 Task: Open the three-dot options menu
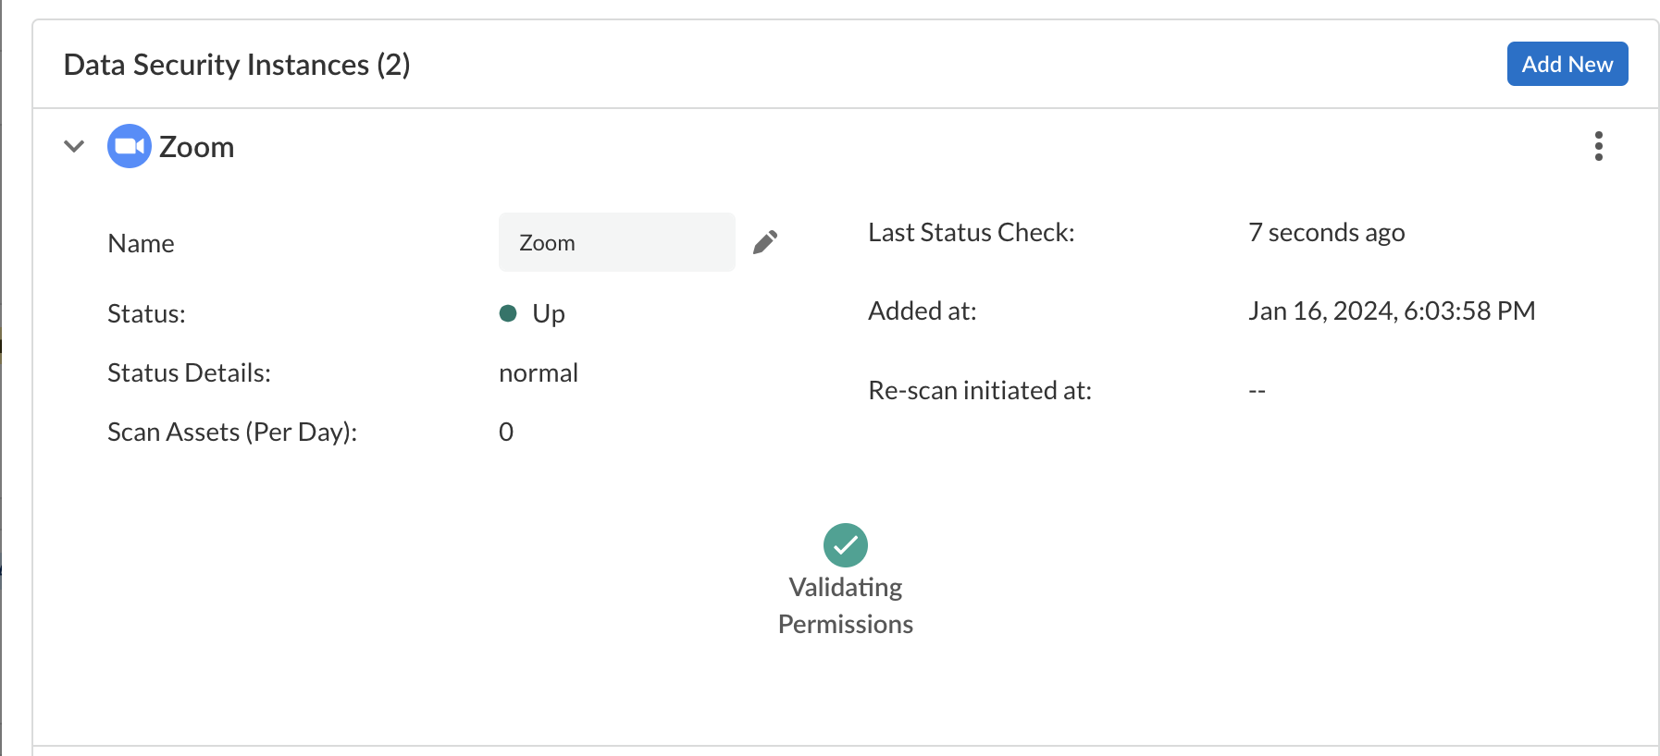(1598, 146)
